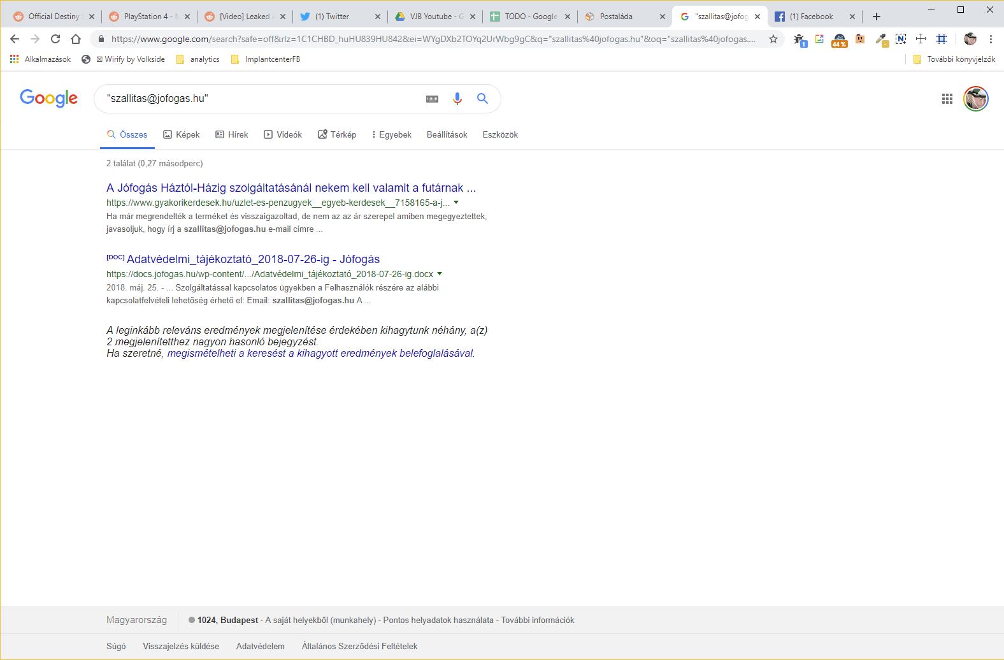
Task: Open További információk location link
Action: click(538, 620)
